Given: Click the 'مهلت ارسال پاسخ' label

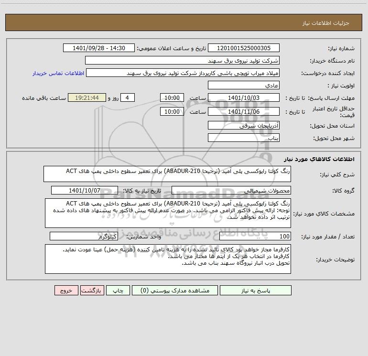Looking at the screenshot, I should coord(331,98).
